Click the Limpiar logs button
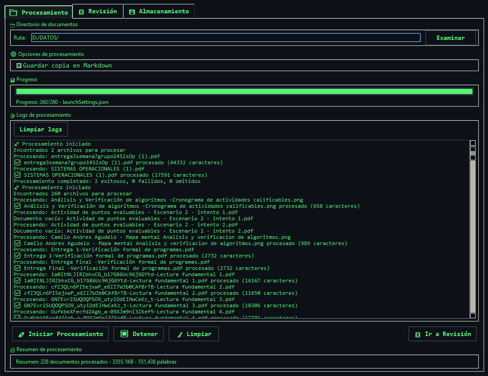 tap(41, 129)
